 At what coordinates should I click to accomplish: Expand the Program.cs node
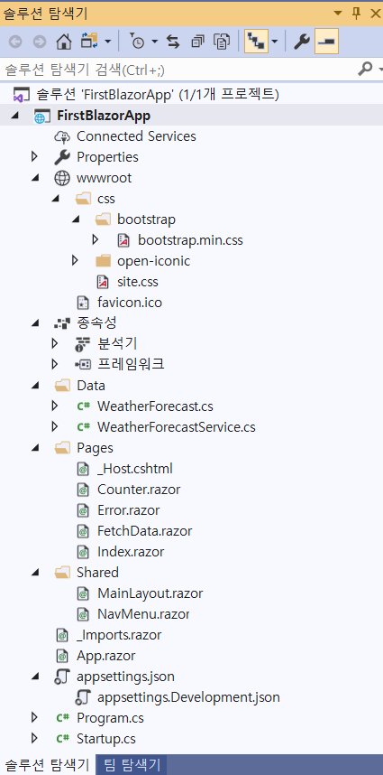pyautogui.click(x=34, y=717)
